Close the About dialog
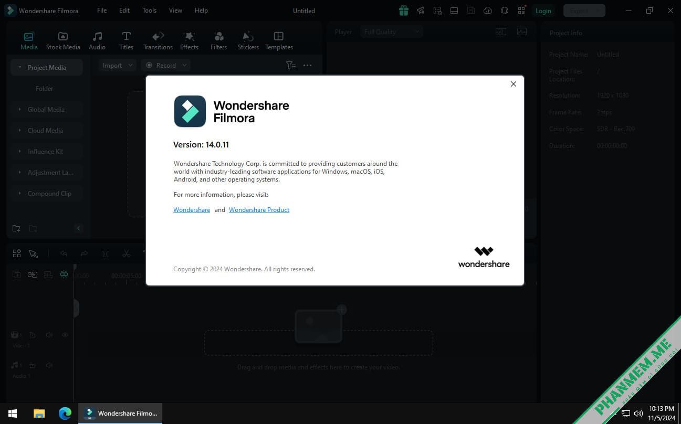681x424 pixels. 514,84
